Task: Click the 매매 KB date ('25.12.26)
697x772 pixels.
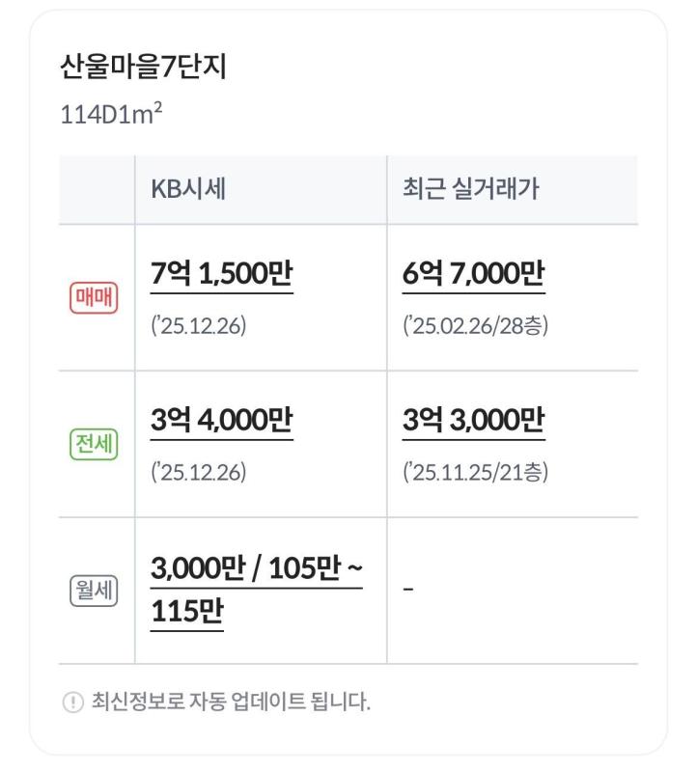Action: point(199,325)
